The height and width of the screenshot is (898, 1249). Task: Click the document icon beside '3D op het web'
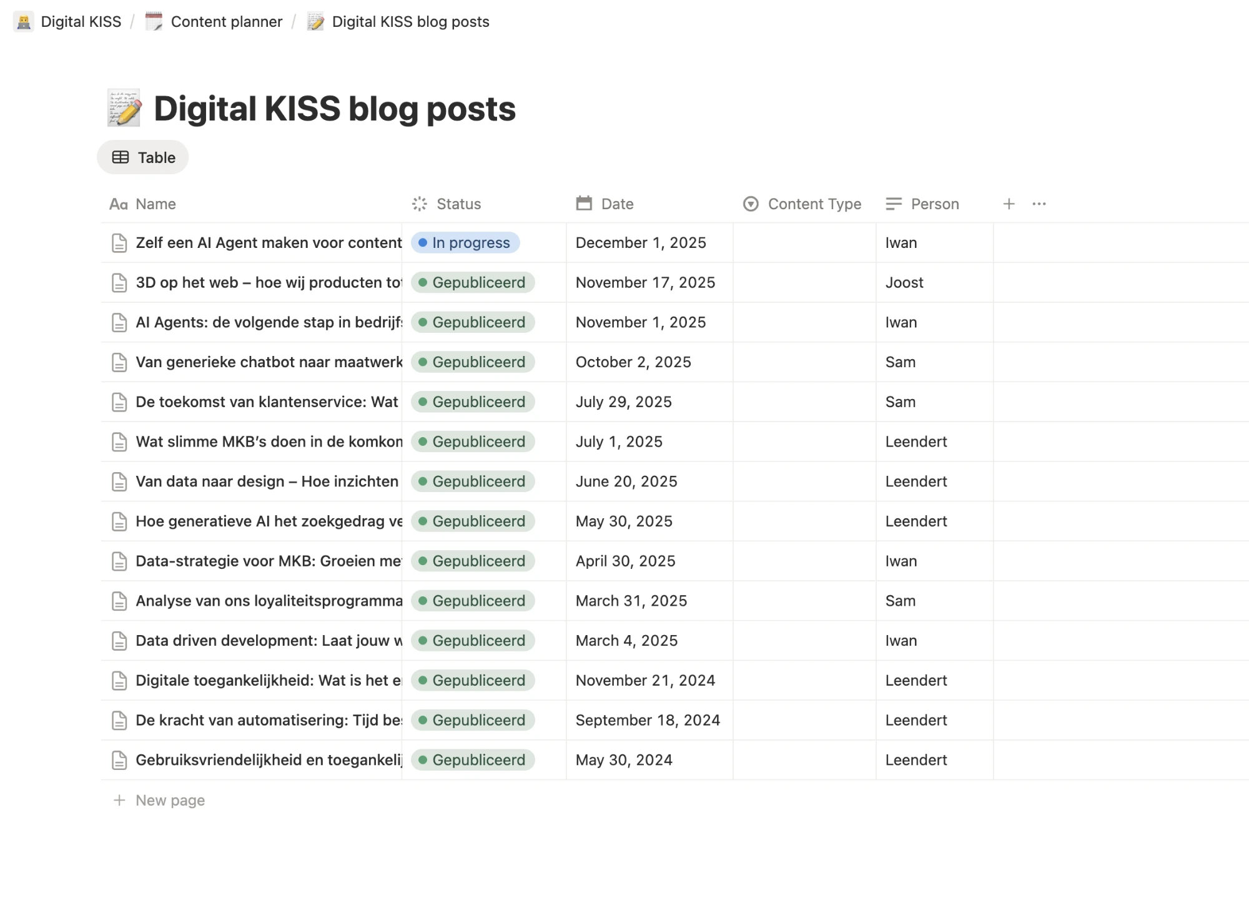(x=119, y=282)
